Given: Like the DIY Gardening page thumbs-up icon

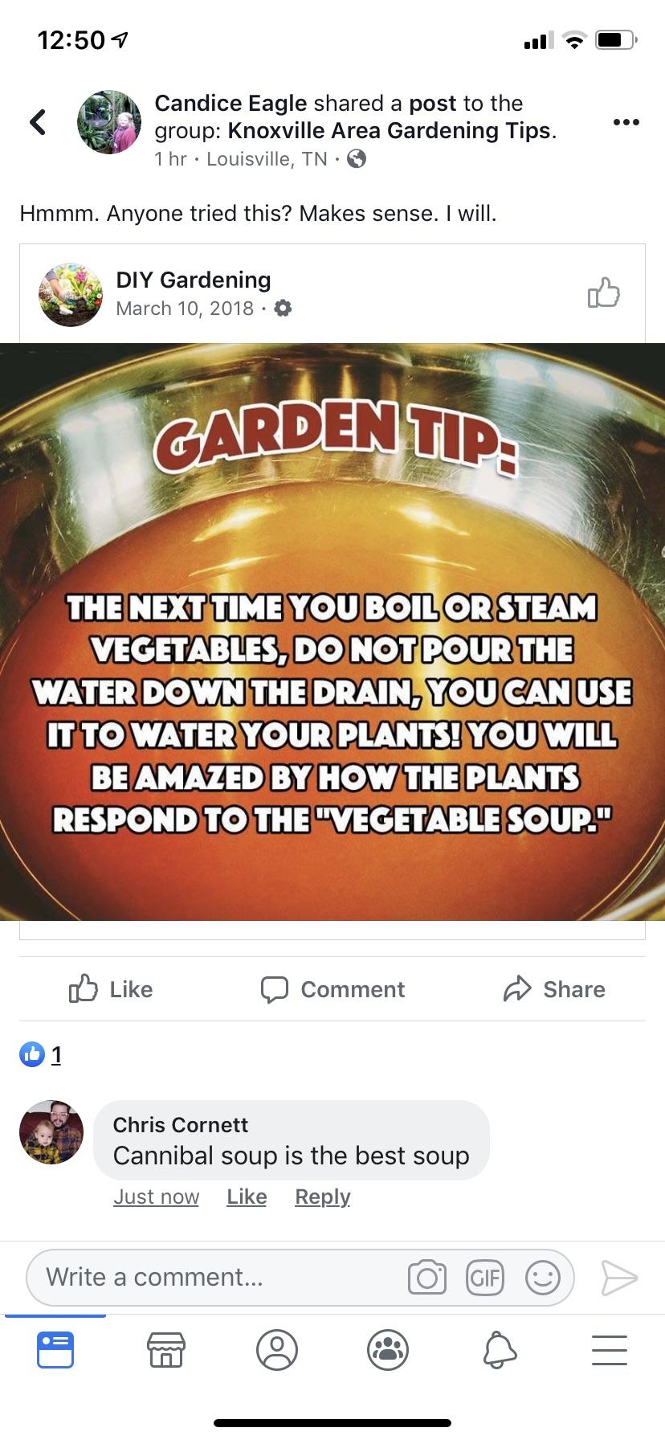Looking at the screenshot, I should [x=604, y=293].
